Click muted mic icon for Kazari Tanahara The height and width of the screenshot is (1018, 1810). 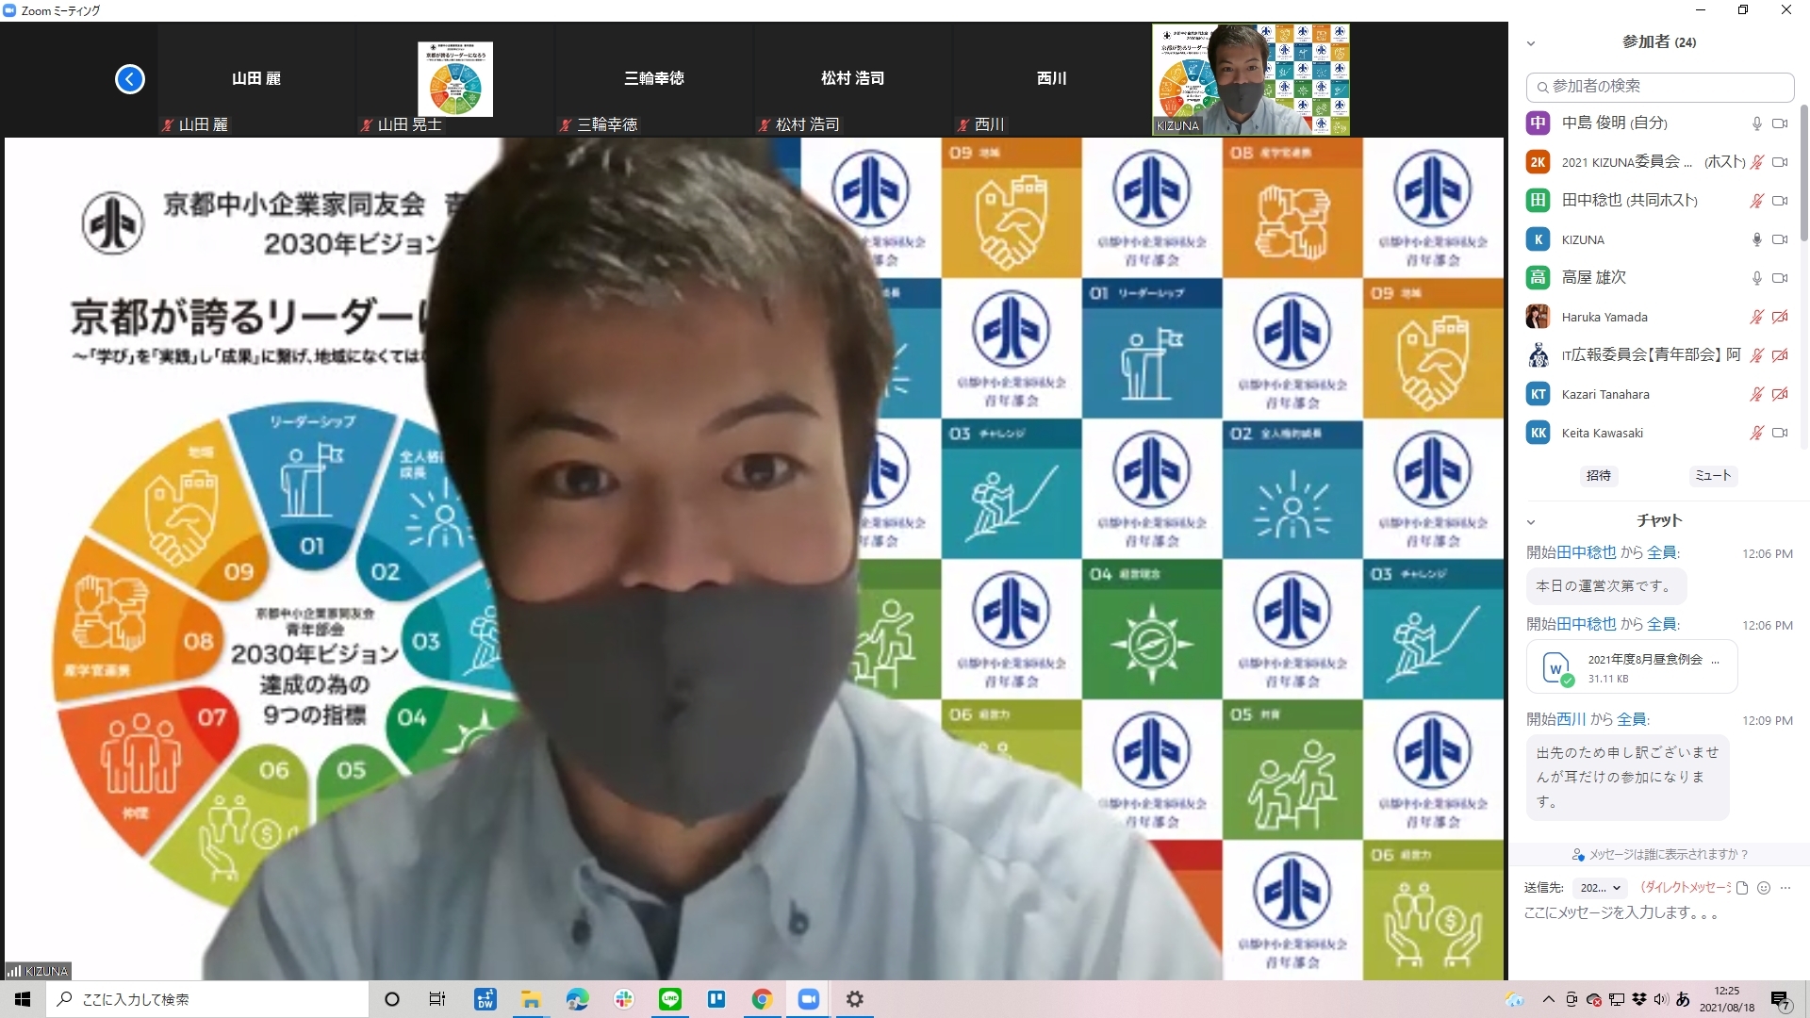1757,394
